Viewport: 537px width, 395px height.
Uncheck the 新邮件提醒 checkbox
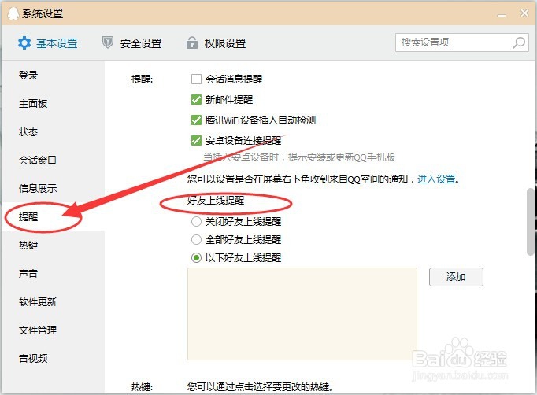[196, 100]
